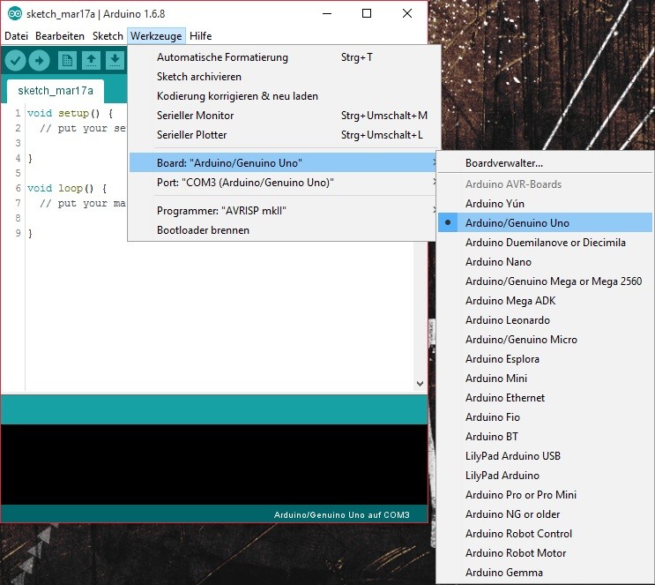Select Arduino Mega ADK board
This screenshot has width=655, height=585.
(x=545, y=301)
